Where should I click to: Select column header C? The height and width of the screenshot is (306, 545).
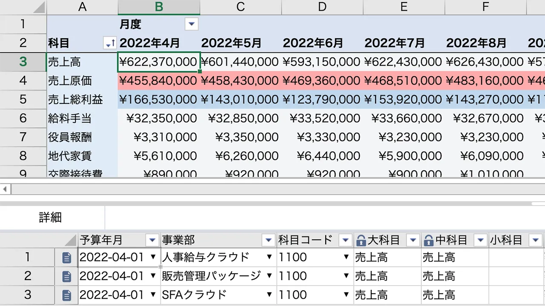241,7
